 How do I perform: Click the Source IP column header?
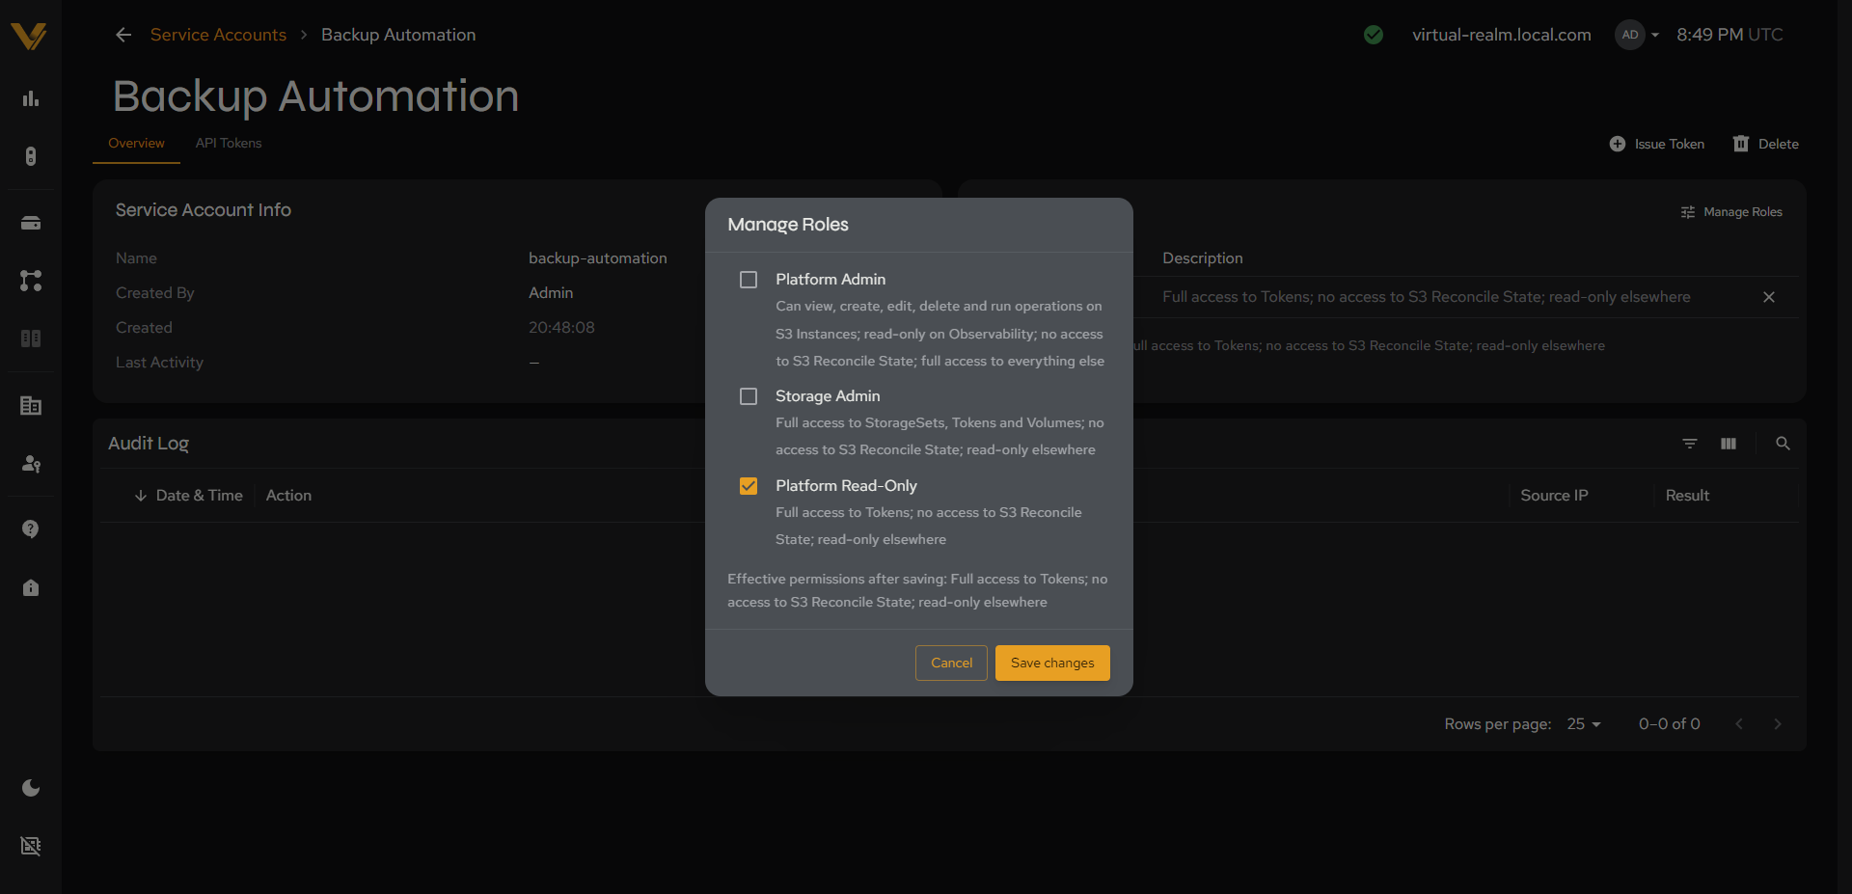pyautogui.click(x=1554, y=496)
